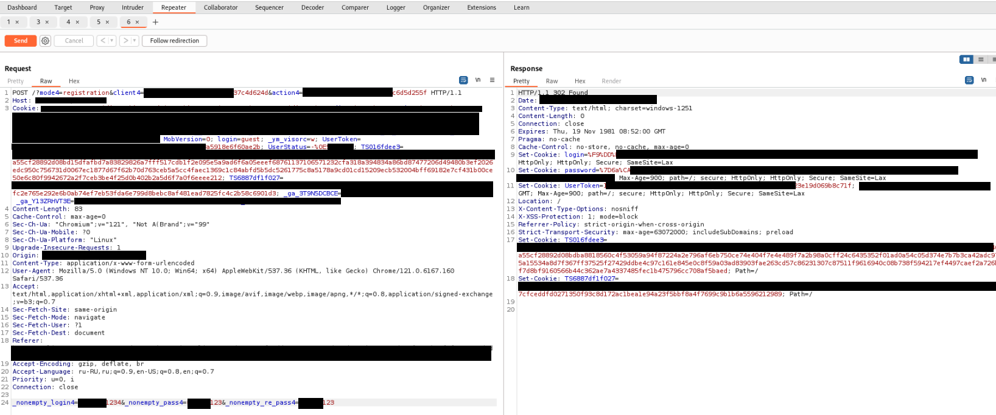Screen dimensions: 996x415
Task: Click the 'HTTP/1.1 302 Found' status line
Action: (x=553, y=92)
